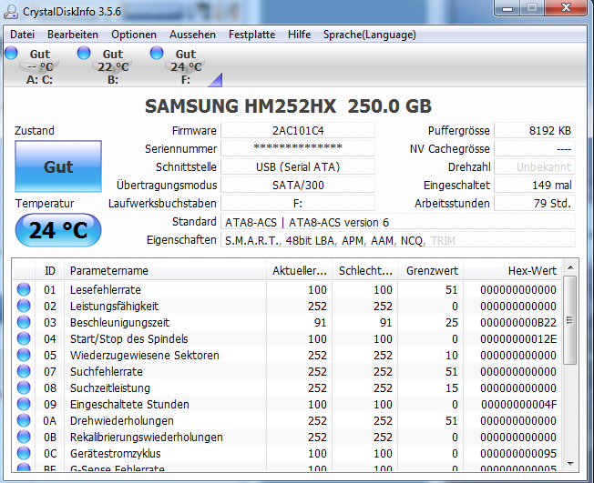Viewport: 594px width, 483px height.
Task: Select disk A: C: status orb
Action: pos(11,53)
